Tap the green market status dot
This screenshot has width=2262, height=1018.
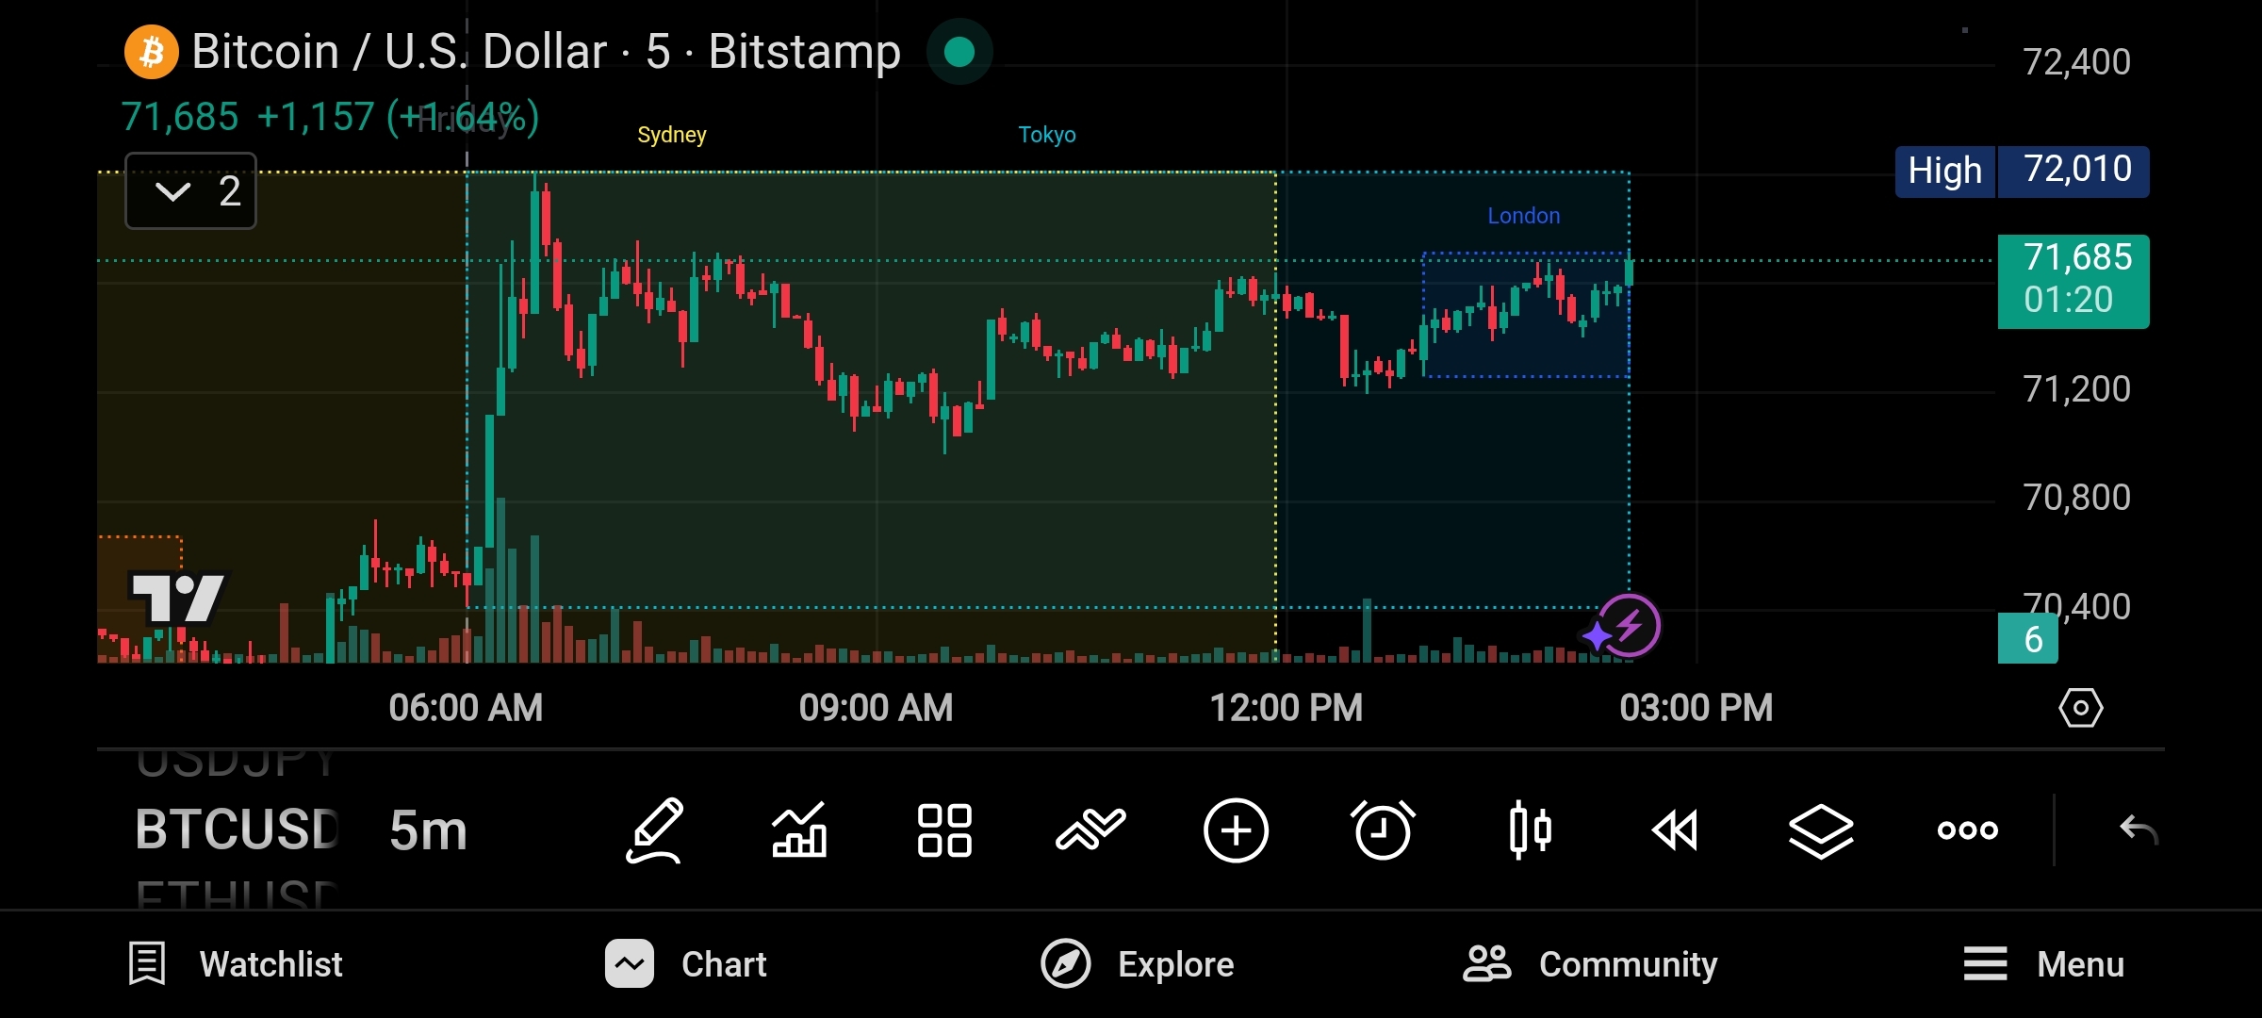[x=959, y=52]
